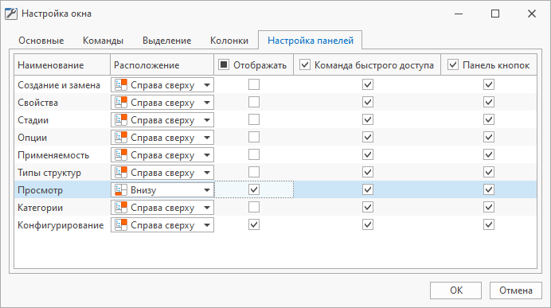551x308 pixels.
Task: Toggle the Панель кнопок header checkbox
Action: pyautogui.click(x=453, y=64)
